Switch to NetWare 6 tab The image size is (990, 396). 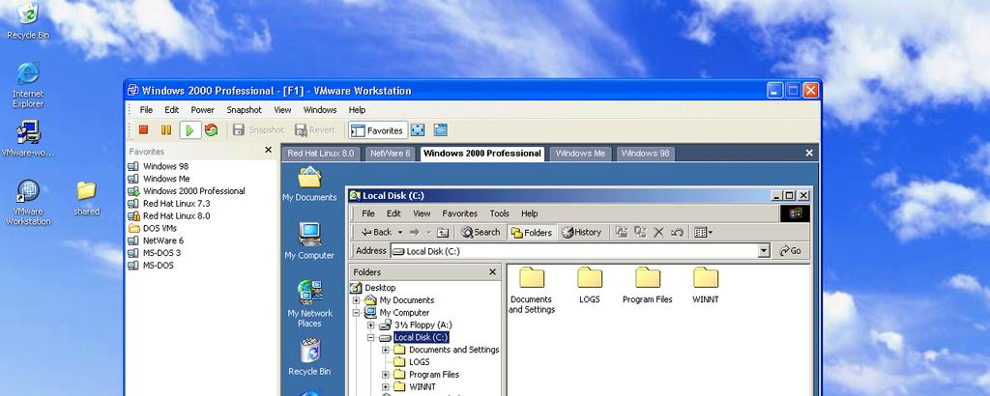pyautogui.click(x=391, y=154)
